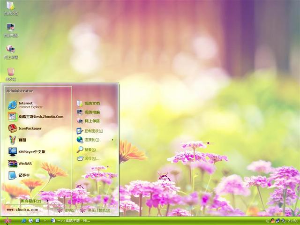Click the volume tray icon
The height and width of the screenshot is (225, 300).
(x=283, y=221)
